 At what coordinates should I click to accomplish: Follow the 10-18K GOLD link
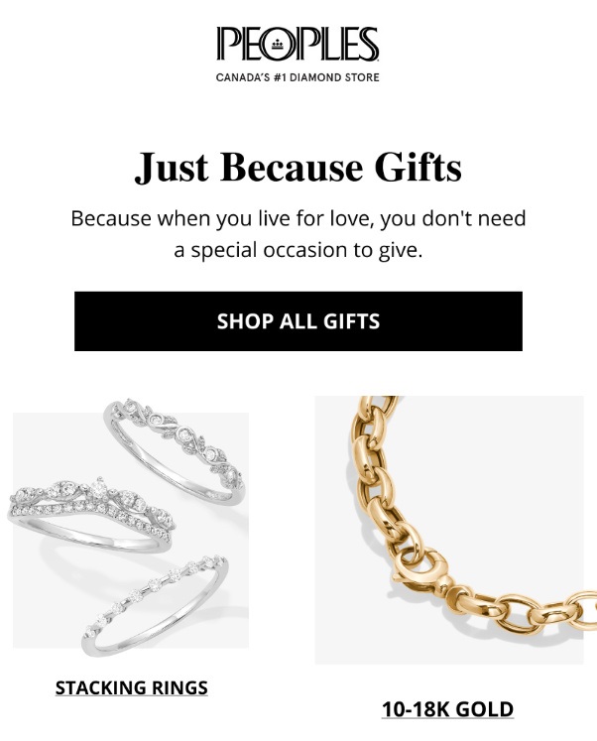pyautogui.click(x=447, y=709)
